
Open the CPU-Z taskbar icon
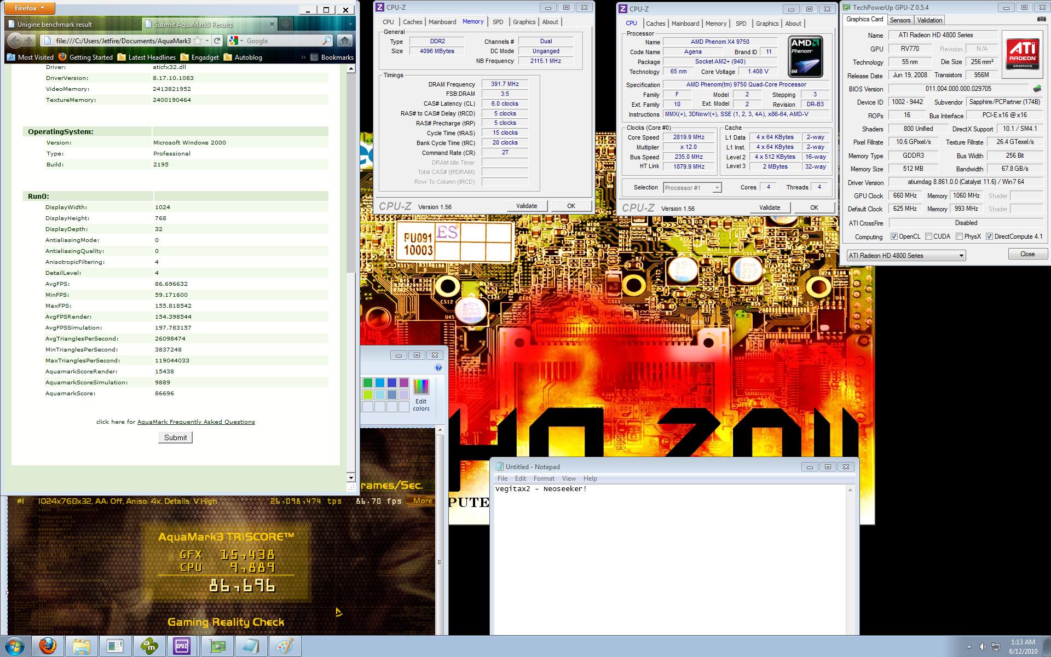pyautogui.click(x=182, y=646)
